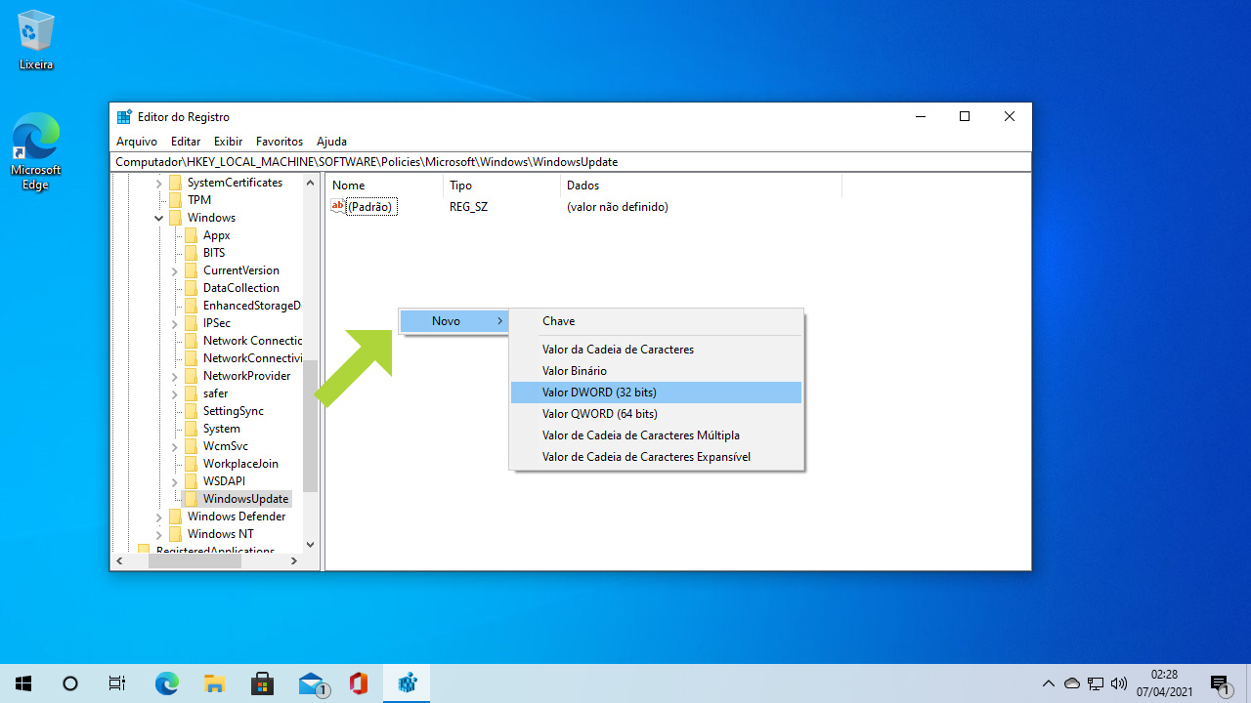Select the DataCollection key

[241, 288]
